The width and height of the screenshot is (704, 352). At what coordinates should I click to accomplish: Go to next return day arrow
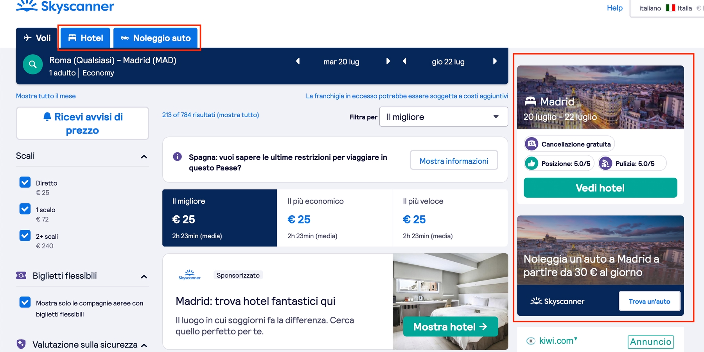click(495, 61)
